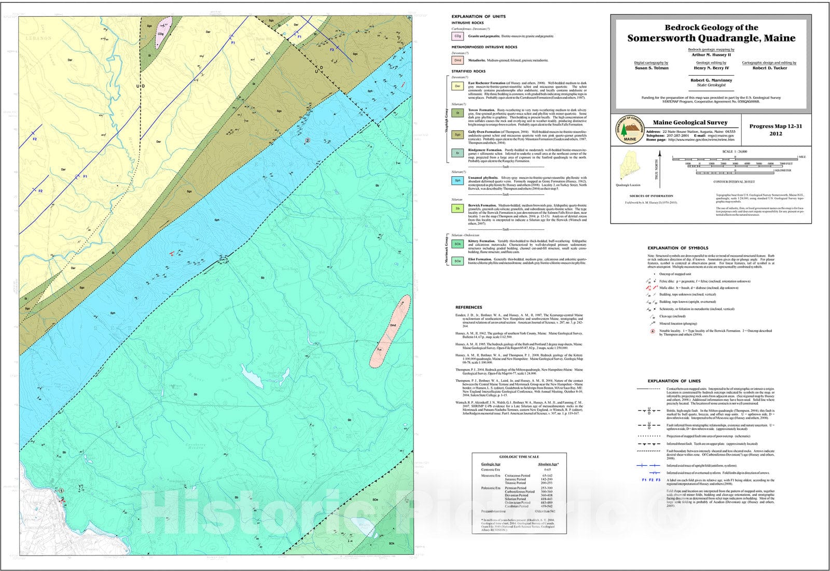Click the GEOLOGIC TIME SCALE heading
This screenshot has height=571, width=830.
tap(519, 457)
